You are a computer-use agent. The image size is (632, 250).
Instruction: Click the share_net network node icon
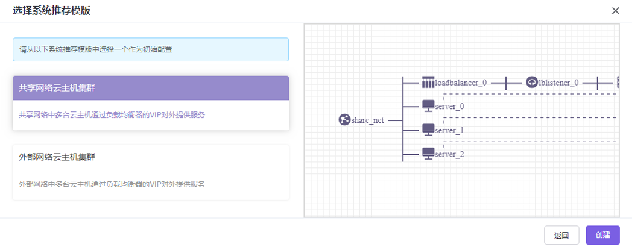click(x=344, y=120)
